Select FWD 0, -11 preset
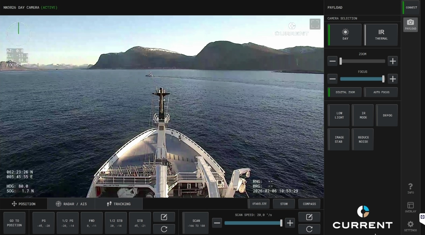Screen dimensions: 425x235 [x=92, y=223]
